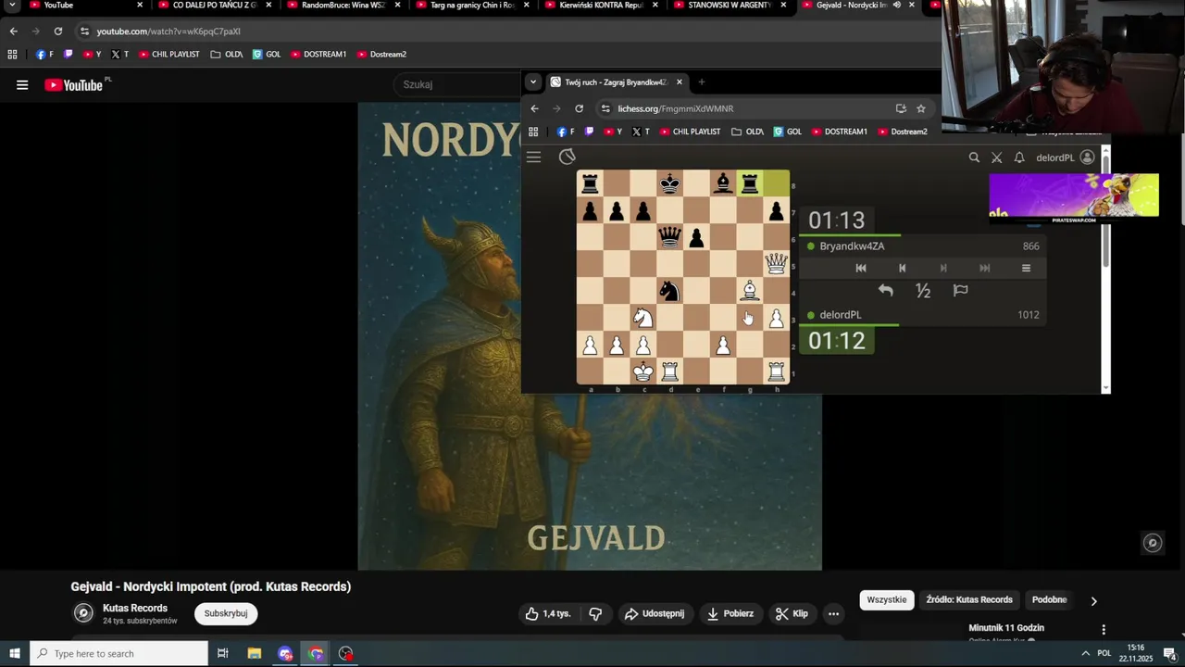Open Dostream2 bookmark in YouTube window
This screenshot has height=667, width=1185.
click(381, 54)
